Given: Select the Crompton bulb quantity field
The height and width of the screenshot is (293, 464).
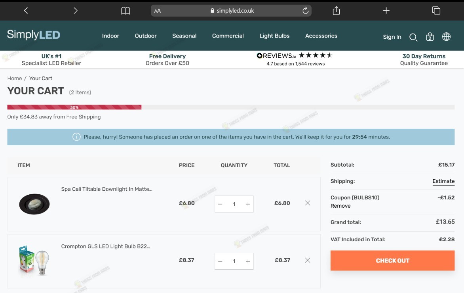Looking at the screenshot, I should (x=234, y=261).
